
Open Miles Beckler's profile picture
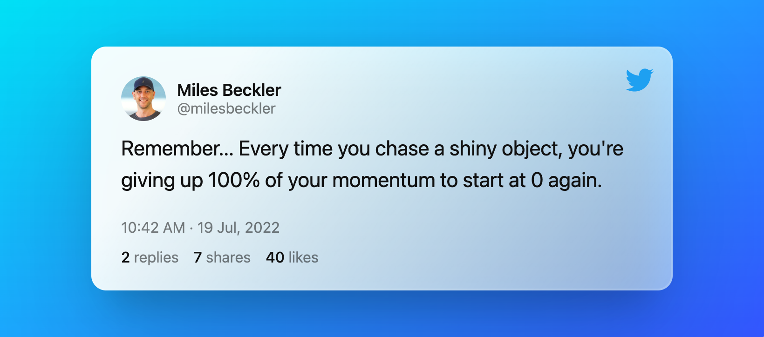pyautogui.click(x=143, y=99)
